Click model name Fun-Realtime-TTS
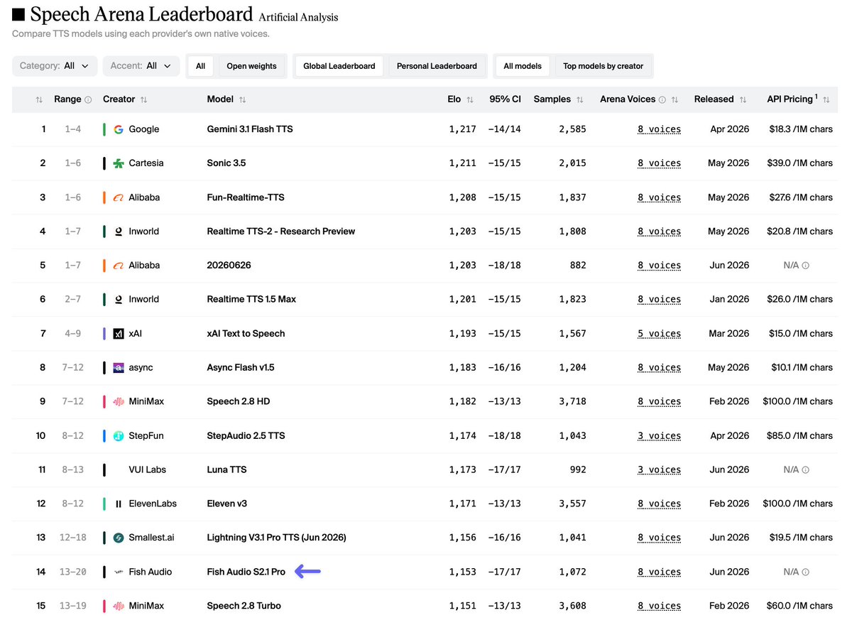Viewport: 852px width, 620px height. click(246, 197)
